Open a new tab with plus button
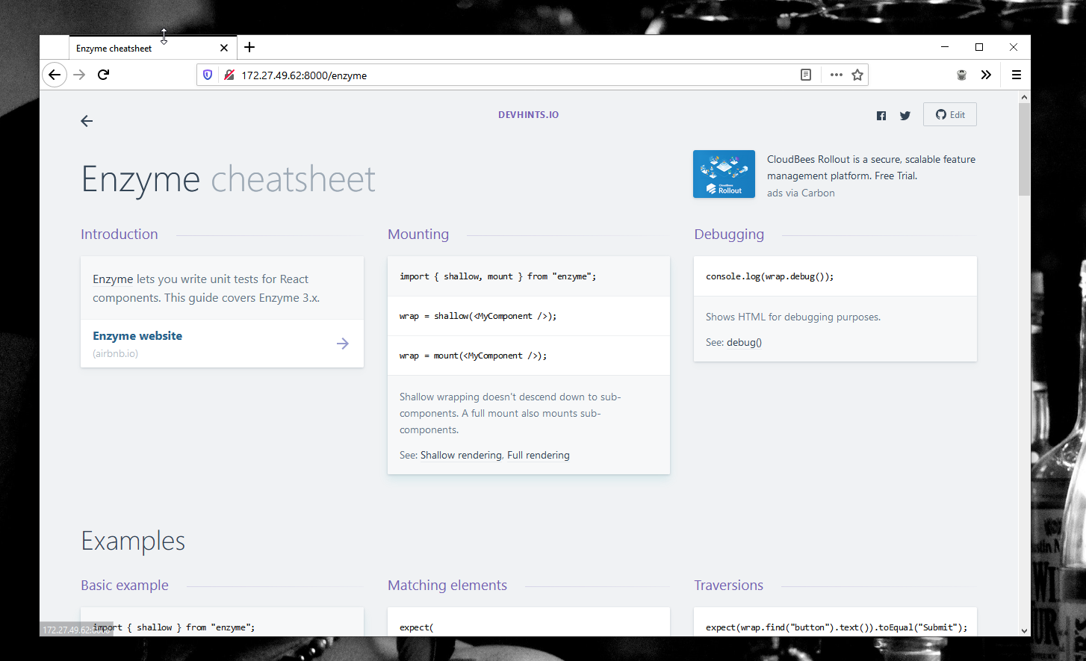 [249, 47]
